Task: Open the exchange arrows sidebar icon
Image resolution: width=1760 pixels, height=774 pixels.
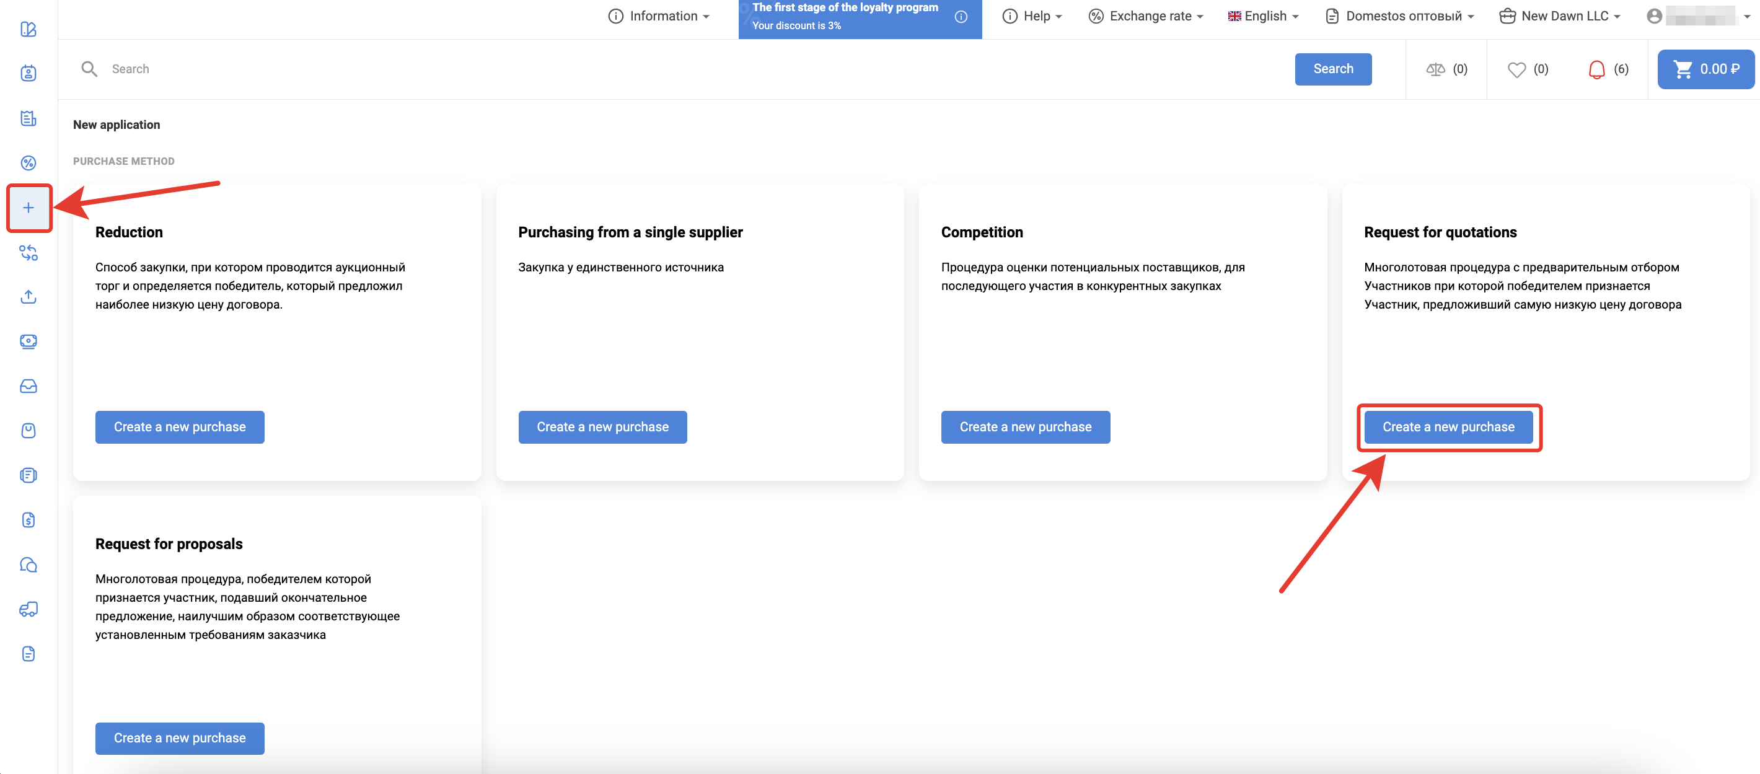Action: (28, 253)
